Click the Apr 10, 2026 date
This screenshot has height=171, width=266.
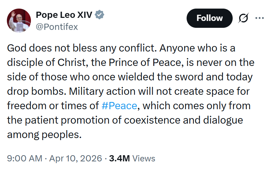point(75,159)
